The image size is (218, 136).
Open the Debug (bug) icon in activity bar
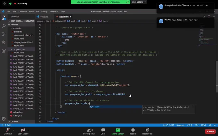(x=4, y=42)
